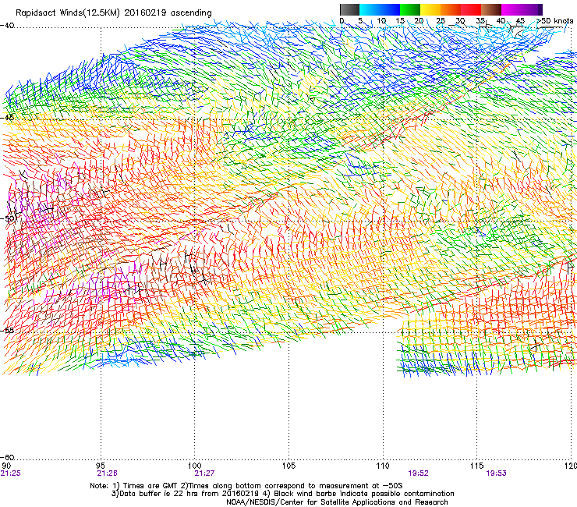
Task: Click the '-55' latitude axis label
Action: (7, 330)
